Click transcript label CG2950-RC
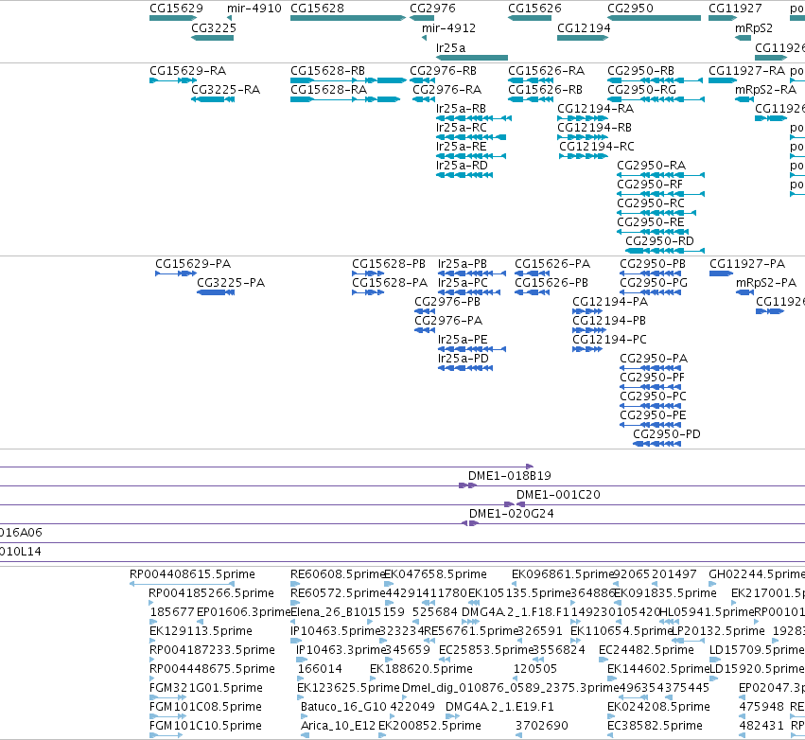The width and height of the screenshot is (805, 740). (651, 203)
